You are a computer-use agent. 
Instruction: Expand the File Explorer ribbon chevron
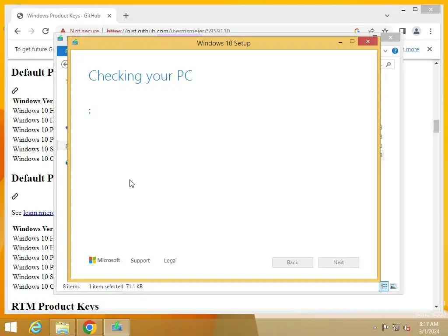[x=385, y=51]
